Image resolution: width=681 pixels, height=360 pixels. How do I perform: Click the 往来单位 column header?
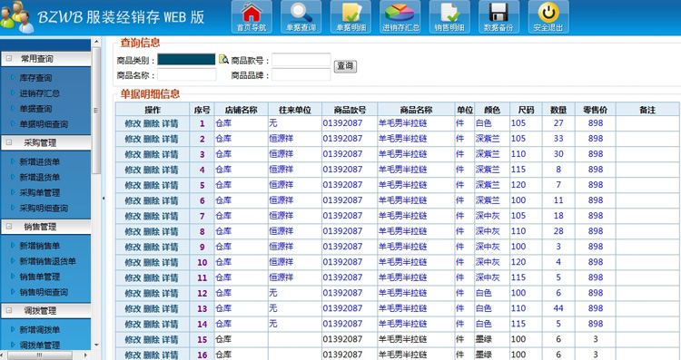pos(295,110)
